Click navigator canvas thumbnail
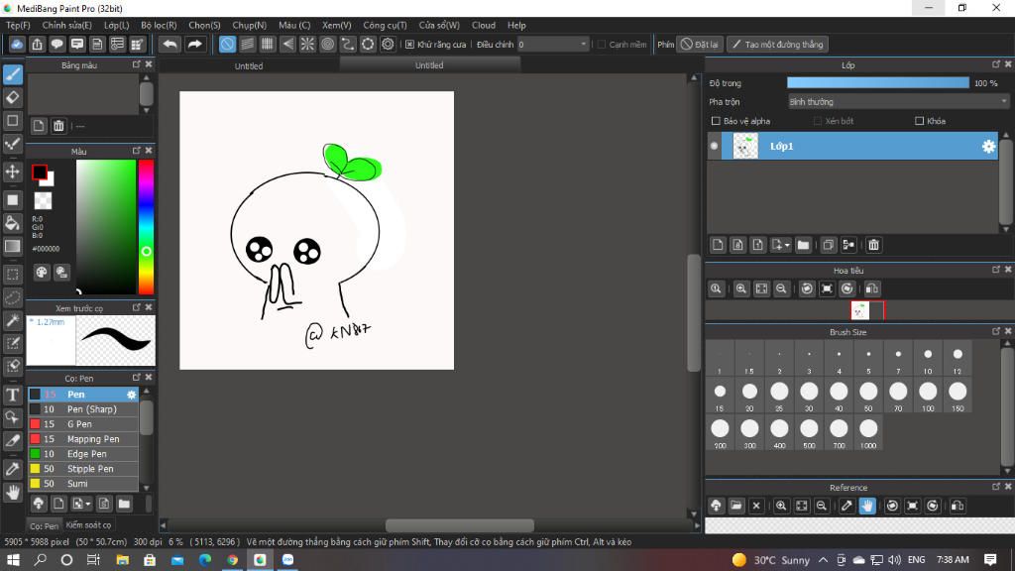Screen dimensions: 1015x571 click(x=859, y=311)
